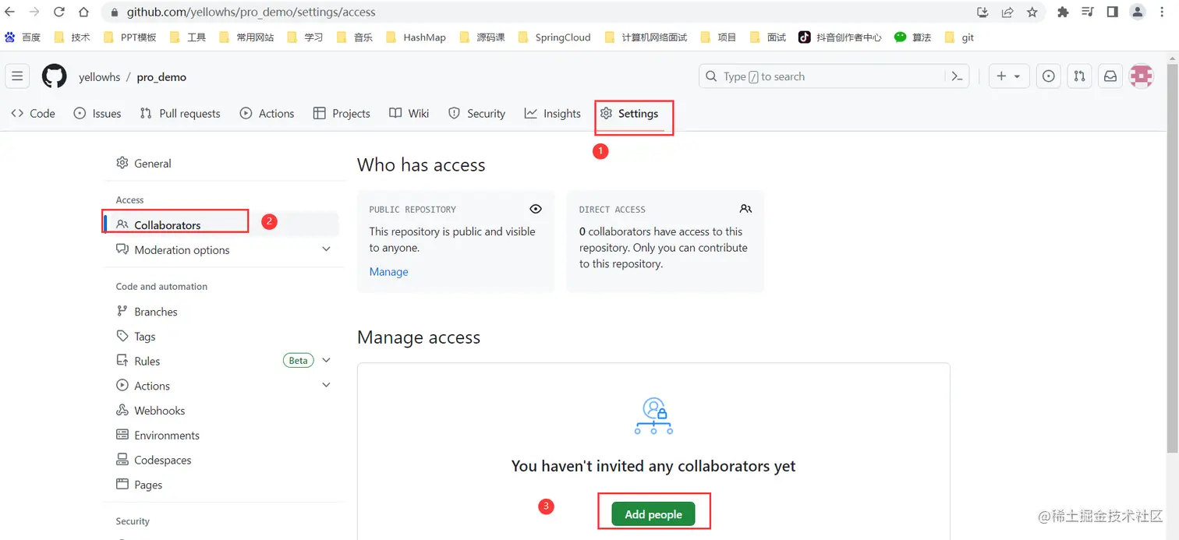Open the 抖音创作者中心 bookmark
The image size is (1179, 540).
pos(840,37)
